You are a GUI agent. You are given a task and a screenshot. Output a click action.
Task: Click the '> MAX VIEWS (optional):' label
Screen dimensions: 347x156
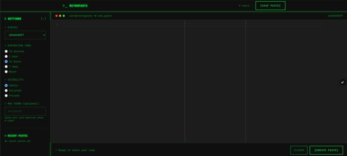(22, 104)
